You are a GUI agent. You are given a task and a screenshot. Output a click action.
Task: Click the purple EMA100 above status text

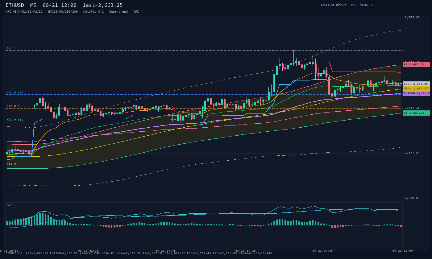334,5
